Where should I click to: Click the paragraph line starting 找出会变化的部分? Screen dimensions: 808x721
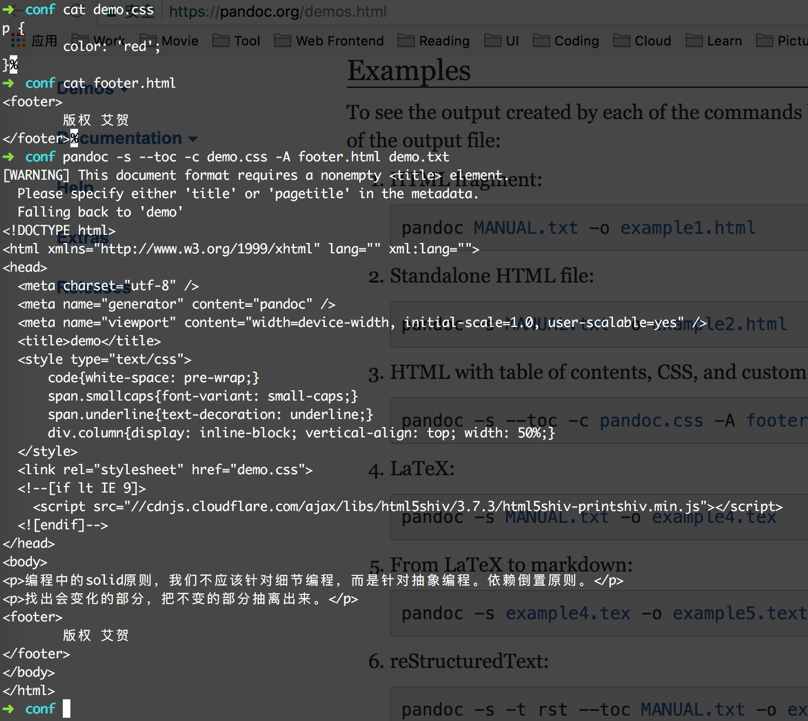[x=180, y=599]
